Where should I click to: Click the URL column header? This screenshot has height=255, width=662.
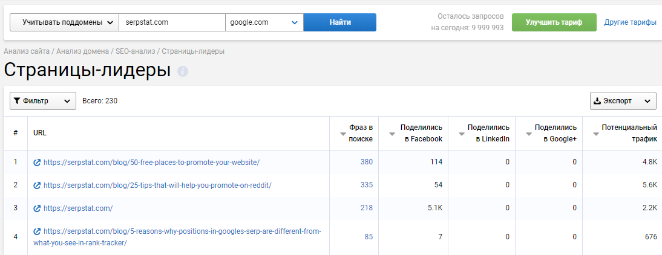tap(40, 133)
